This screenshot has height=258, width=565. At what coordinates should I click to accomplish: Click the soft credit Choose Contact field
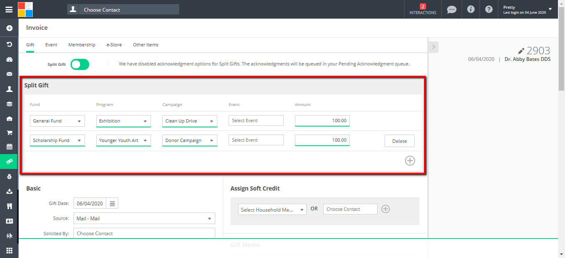coord(350,209)
